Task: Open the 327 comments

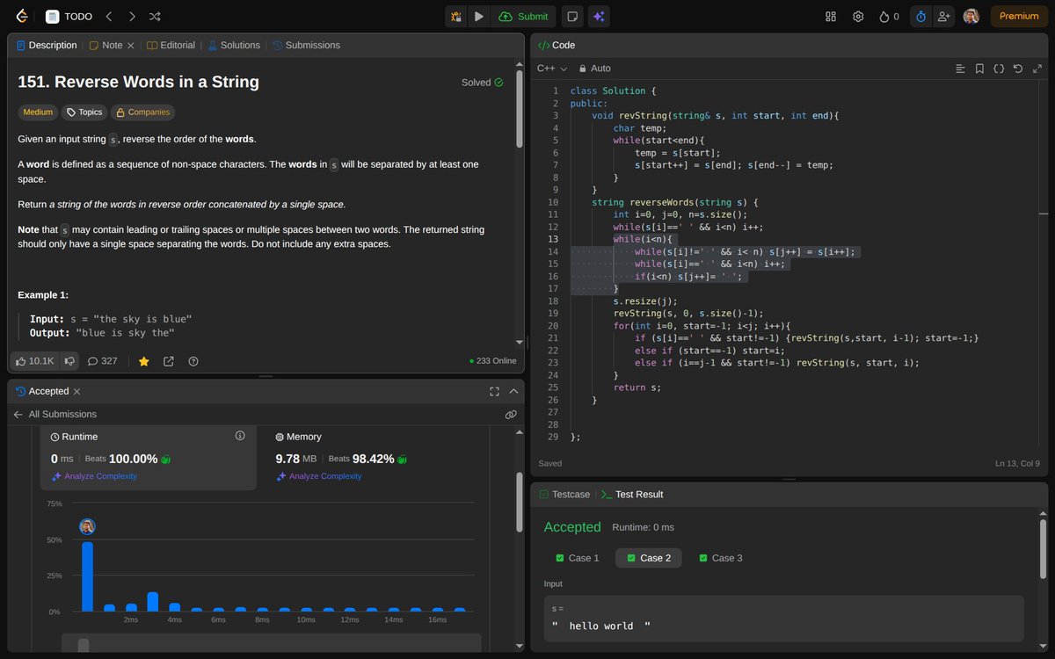Action: [102, 361]
